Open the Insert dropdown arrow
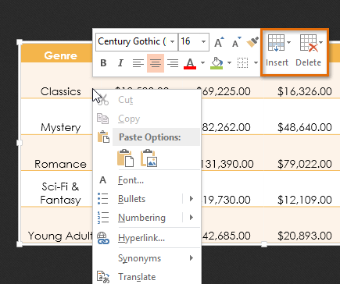Image resolution: width=340 pixels, height=284 pixels. pyautogui.click(x=288, y=42)
